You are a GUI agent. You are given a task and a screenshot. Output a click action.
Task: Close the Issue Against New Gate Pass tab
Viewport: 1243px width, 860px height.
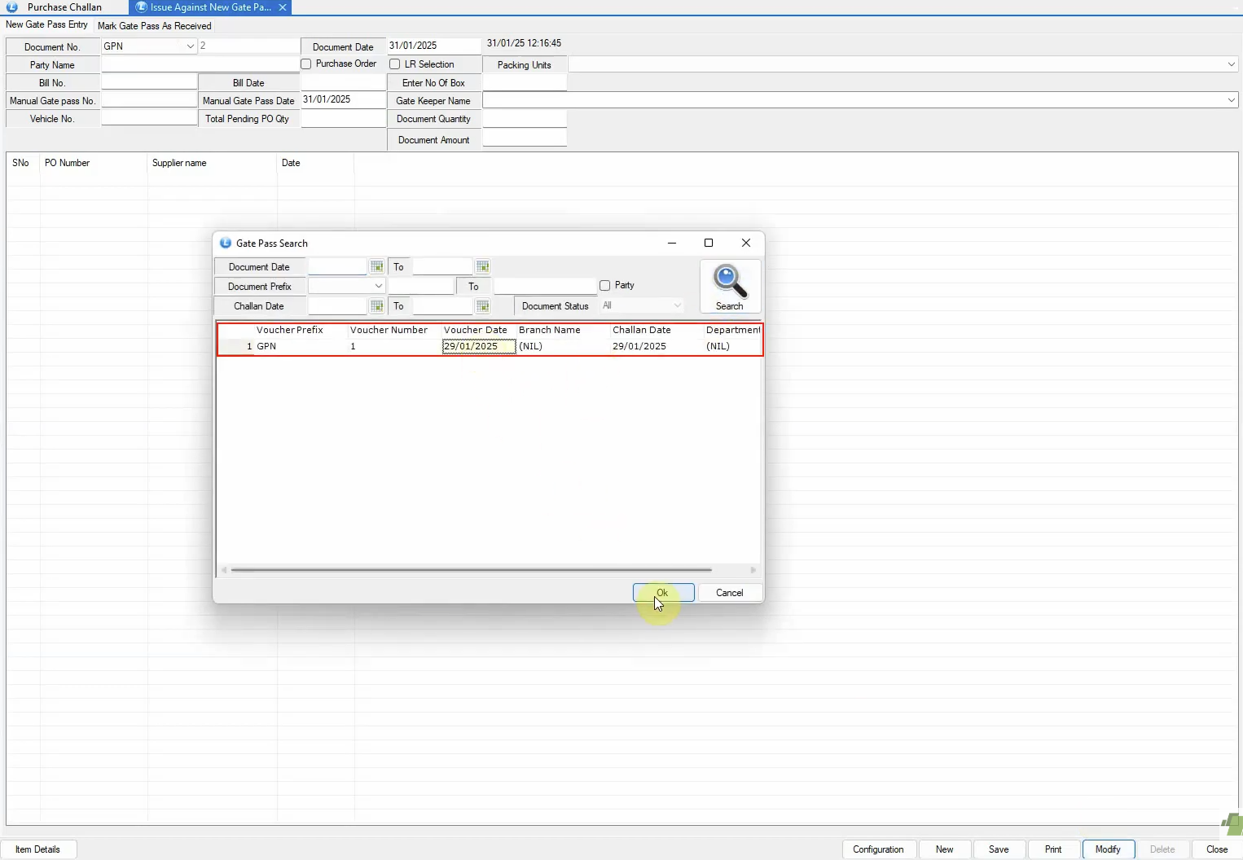point(283,7)
